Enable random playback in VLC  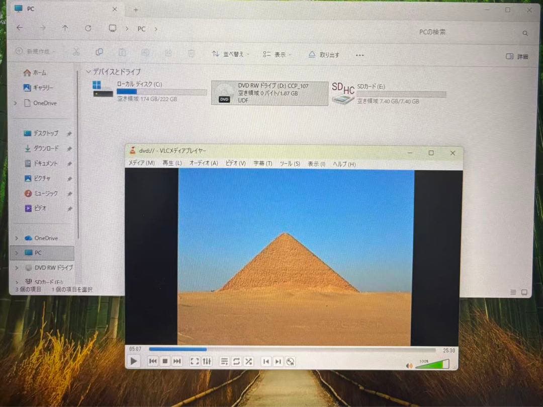[248, 361]
